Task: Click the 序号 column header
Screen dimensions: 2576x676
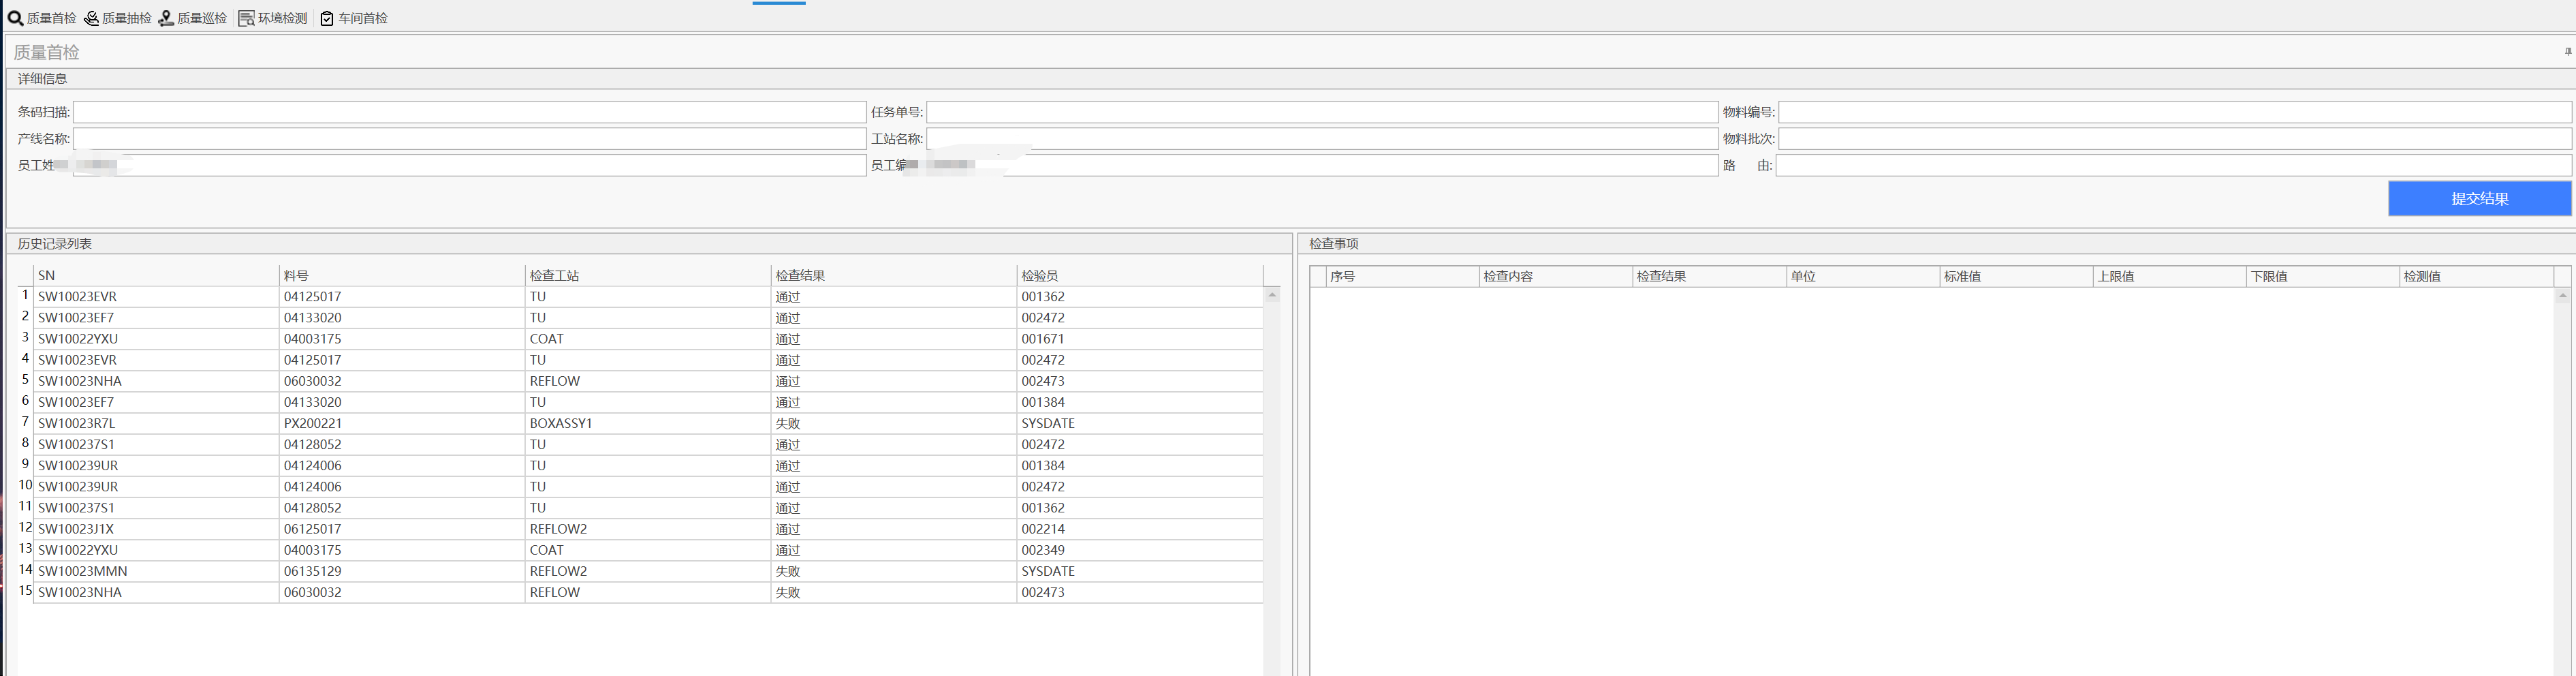Action: (1402, 276)
